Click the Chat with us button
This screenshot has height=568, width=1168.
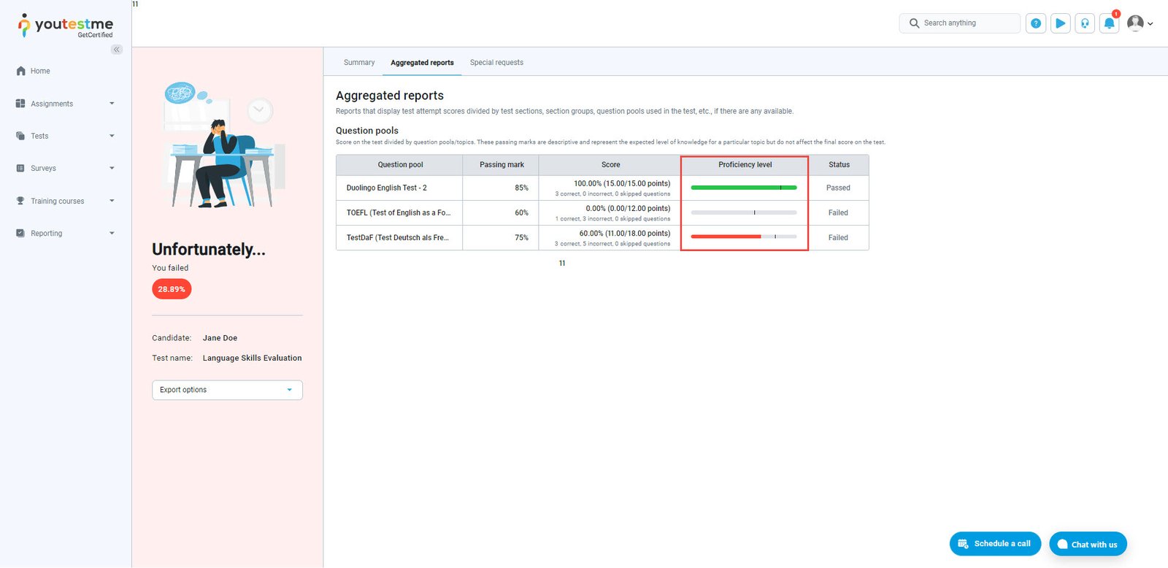(x=1088, y=545)
